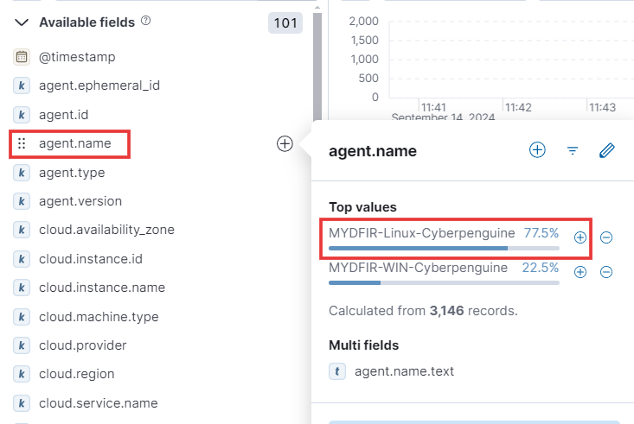The width and height of the screenshot is (634, 424).
Task: Filter out MYDFIR-Linux-Cyberpenguine value with minus
Action: click(x=606, y=237)
